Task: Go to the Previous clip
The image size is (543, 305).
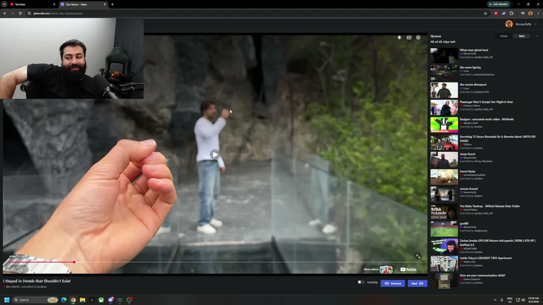Action: tap(393, 283)
